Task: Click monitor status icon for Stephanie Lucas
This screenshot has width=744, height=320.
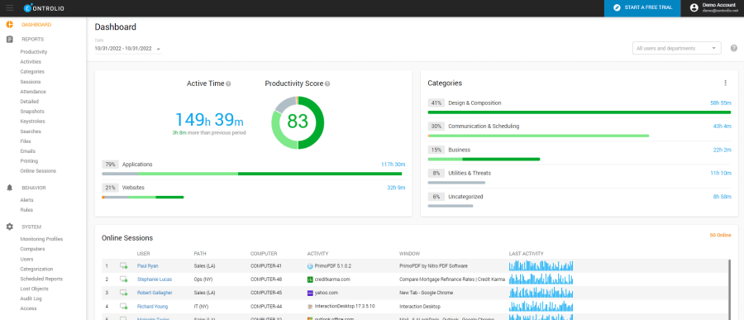Action: point(124,279)
